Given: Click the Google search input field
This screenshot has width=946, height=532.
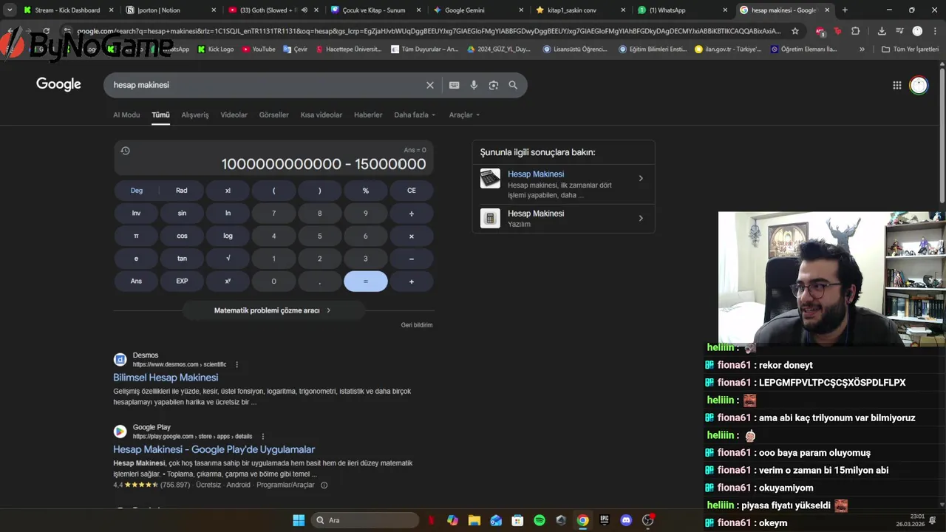Looking at the screenshot, I should pyautogui.click(x=266, y=85).
